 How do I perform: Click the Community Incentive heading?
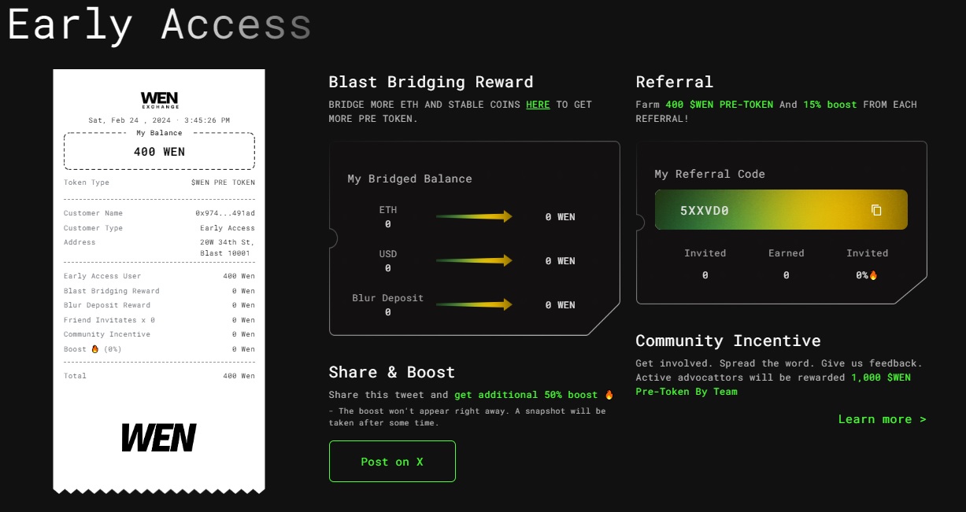pos(727,341)
